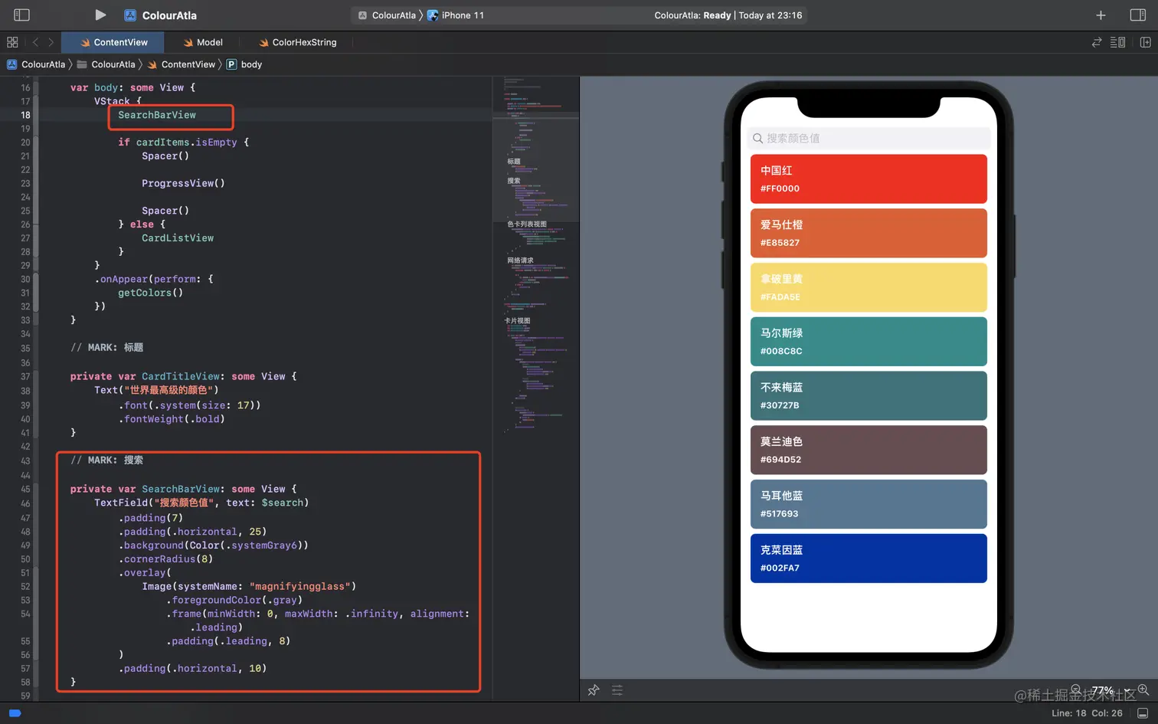This screenshot has width=1158, height=724.
Task: Jump to 色卡列表视图 mark in minimap
Action: pos(527,224)
